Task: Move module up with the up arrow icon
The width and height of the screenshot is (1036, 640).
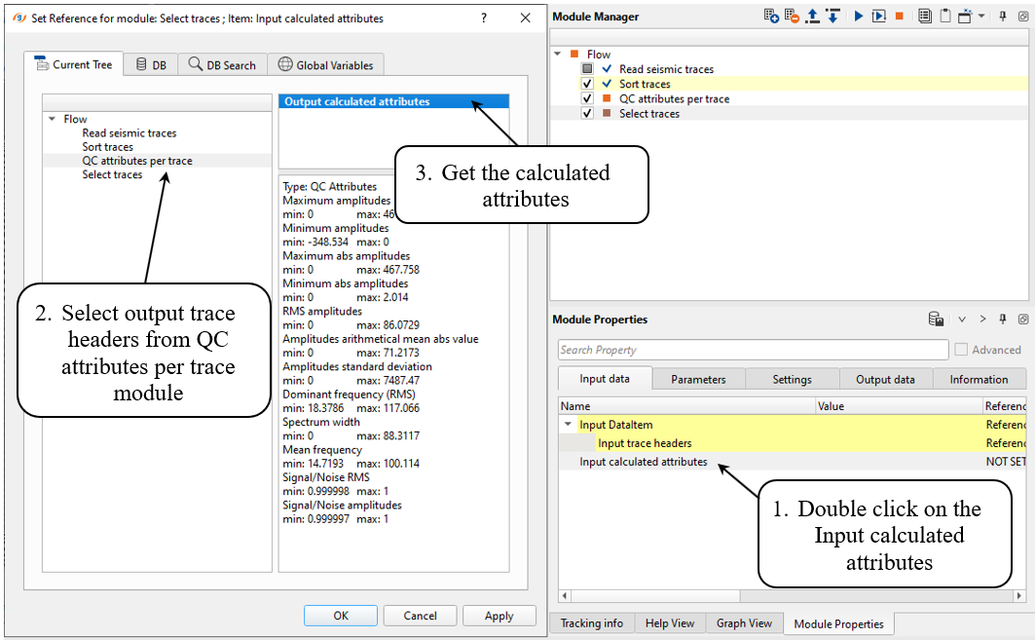Action: point(812,17)
